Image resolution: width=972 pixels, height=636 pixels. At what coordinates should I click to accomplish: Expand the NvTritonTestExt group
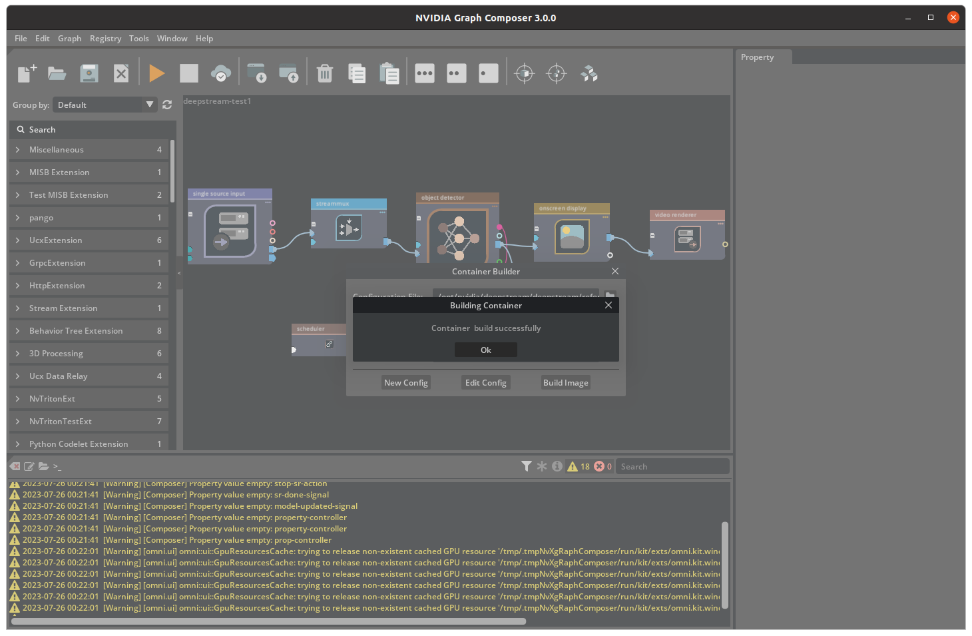(x=89, y=422)
